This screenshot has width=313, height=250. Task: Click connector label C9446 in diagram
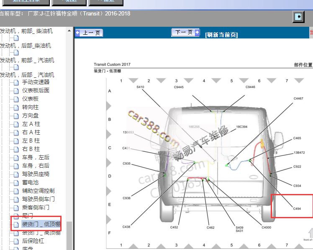(250, 87)
